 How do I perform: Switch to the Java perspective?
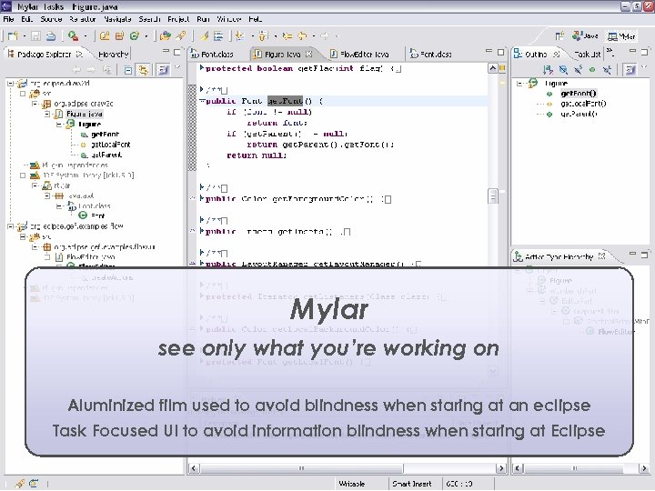[x=585, y=36]
